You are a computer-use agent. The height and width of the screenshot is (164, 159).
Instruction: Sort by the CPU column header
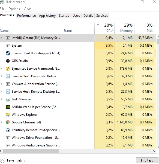[x=104, y=28]
